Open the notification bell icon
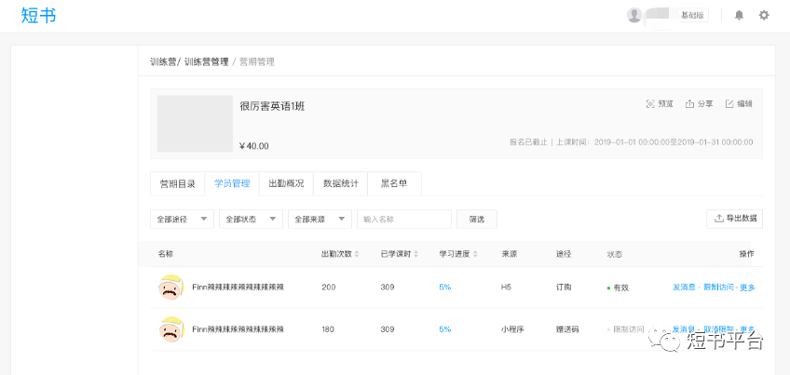The width and height of the screenshot is (790, 375). click(x=739, y=15)
